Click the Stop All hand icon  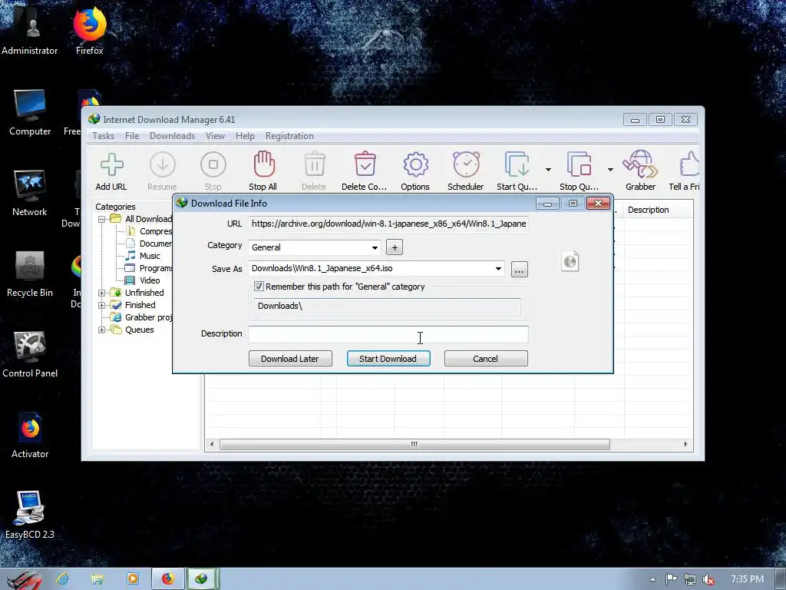[264, 164]
